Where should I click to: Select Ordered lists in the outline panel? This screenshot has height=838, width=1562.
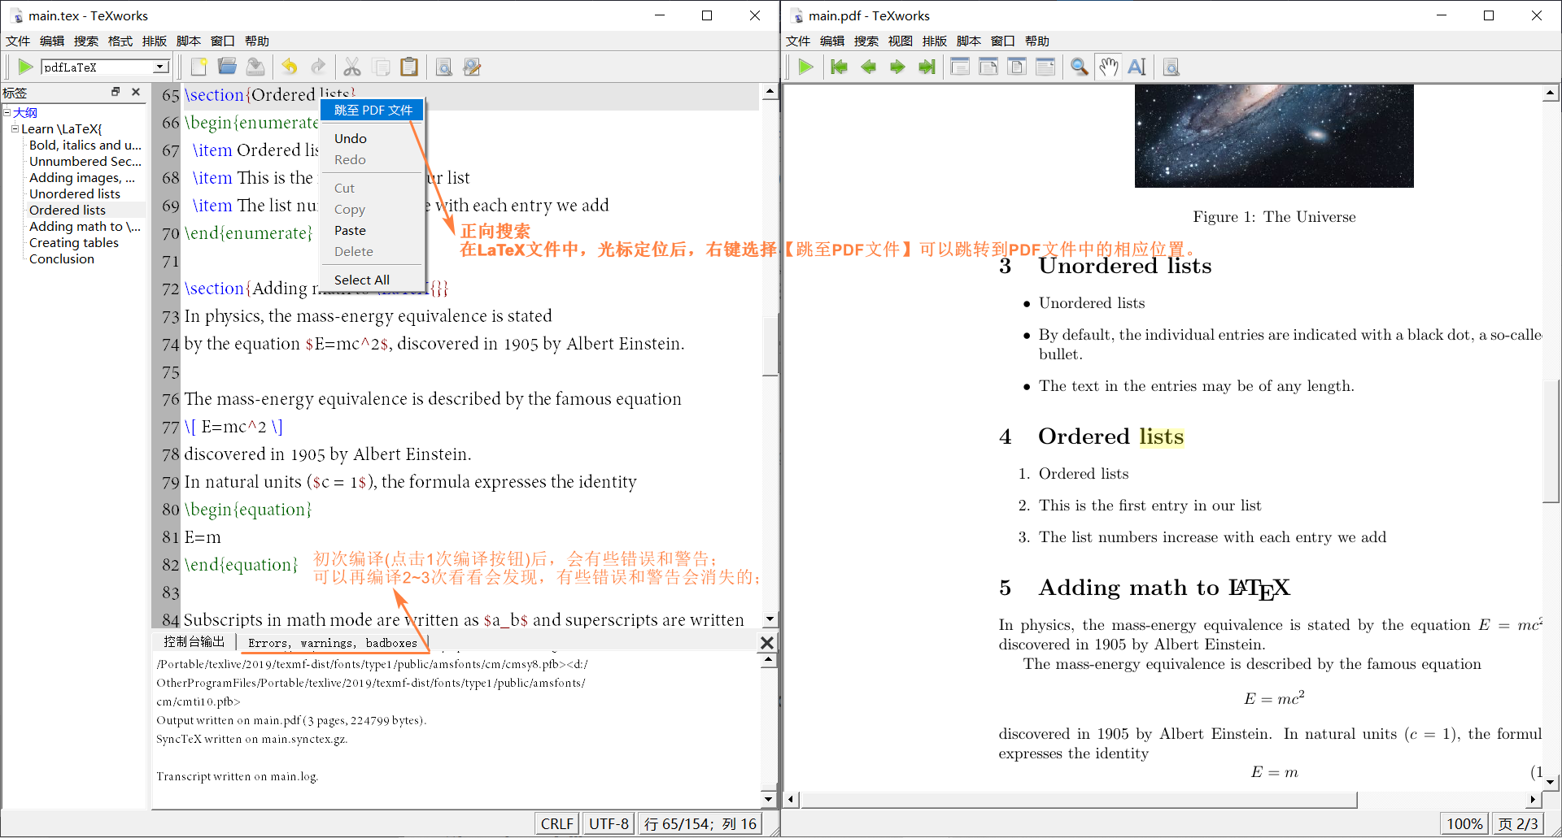pos(67,210)
